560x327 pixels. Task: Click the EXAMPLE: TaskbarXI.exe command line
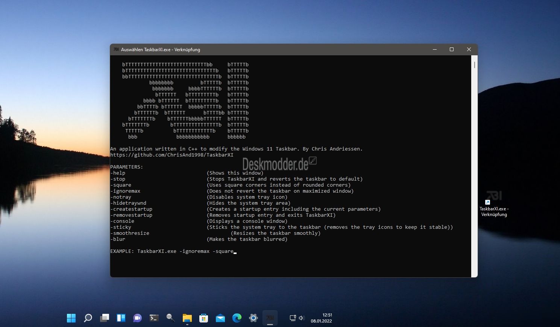coord(172,251)
